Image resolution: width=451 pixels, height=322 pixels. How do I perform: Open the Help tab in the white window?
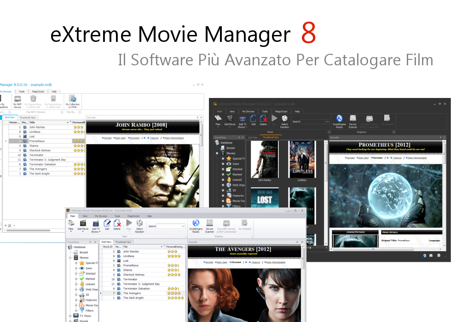pyautogui.click(x=54, y=92)
